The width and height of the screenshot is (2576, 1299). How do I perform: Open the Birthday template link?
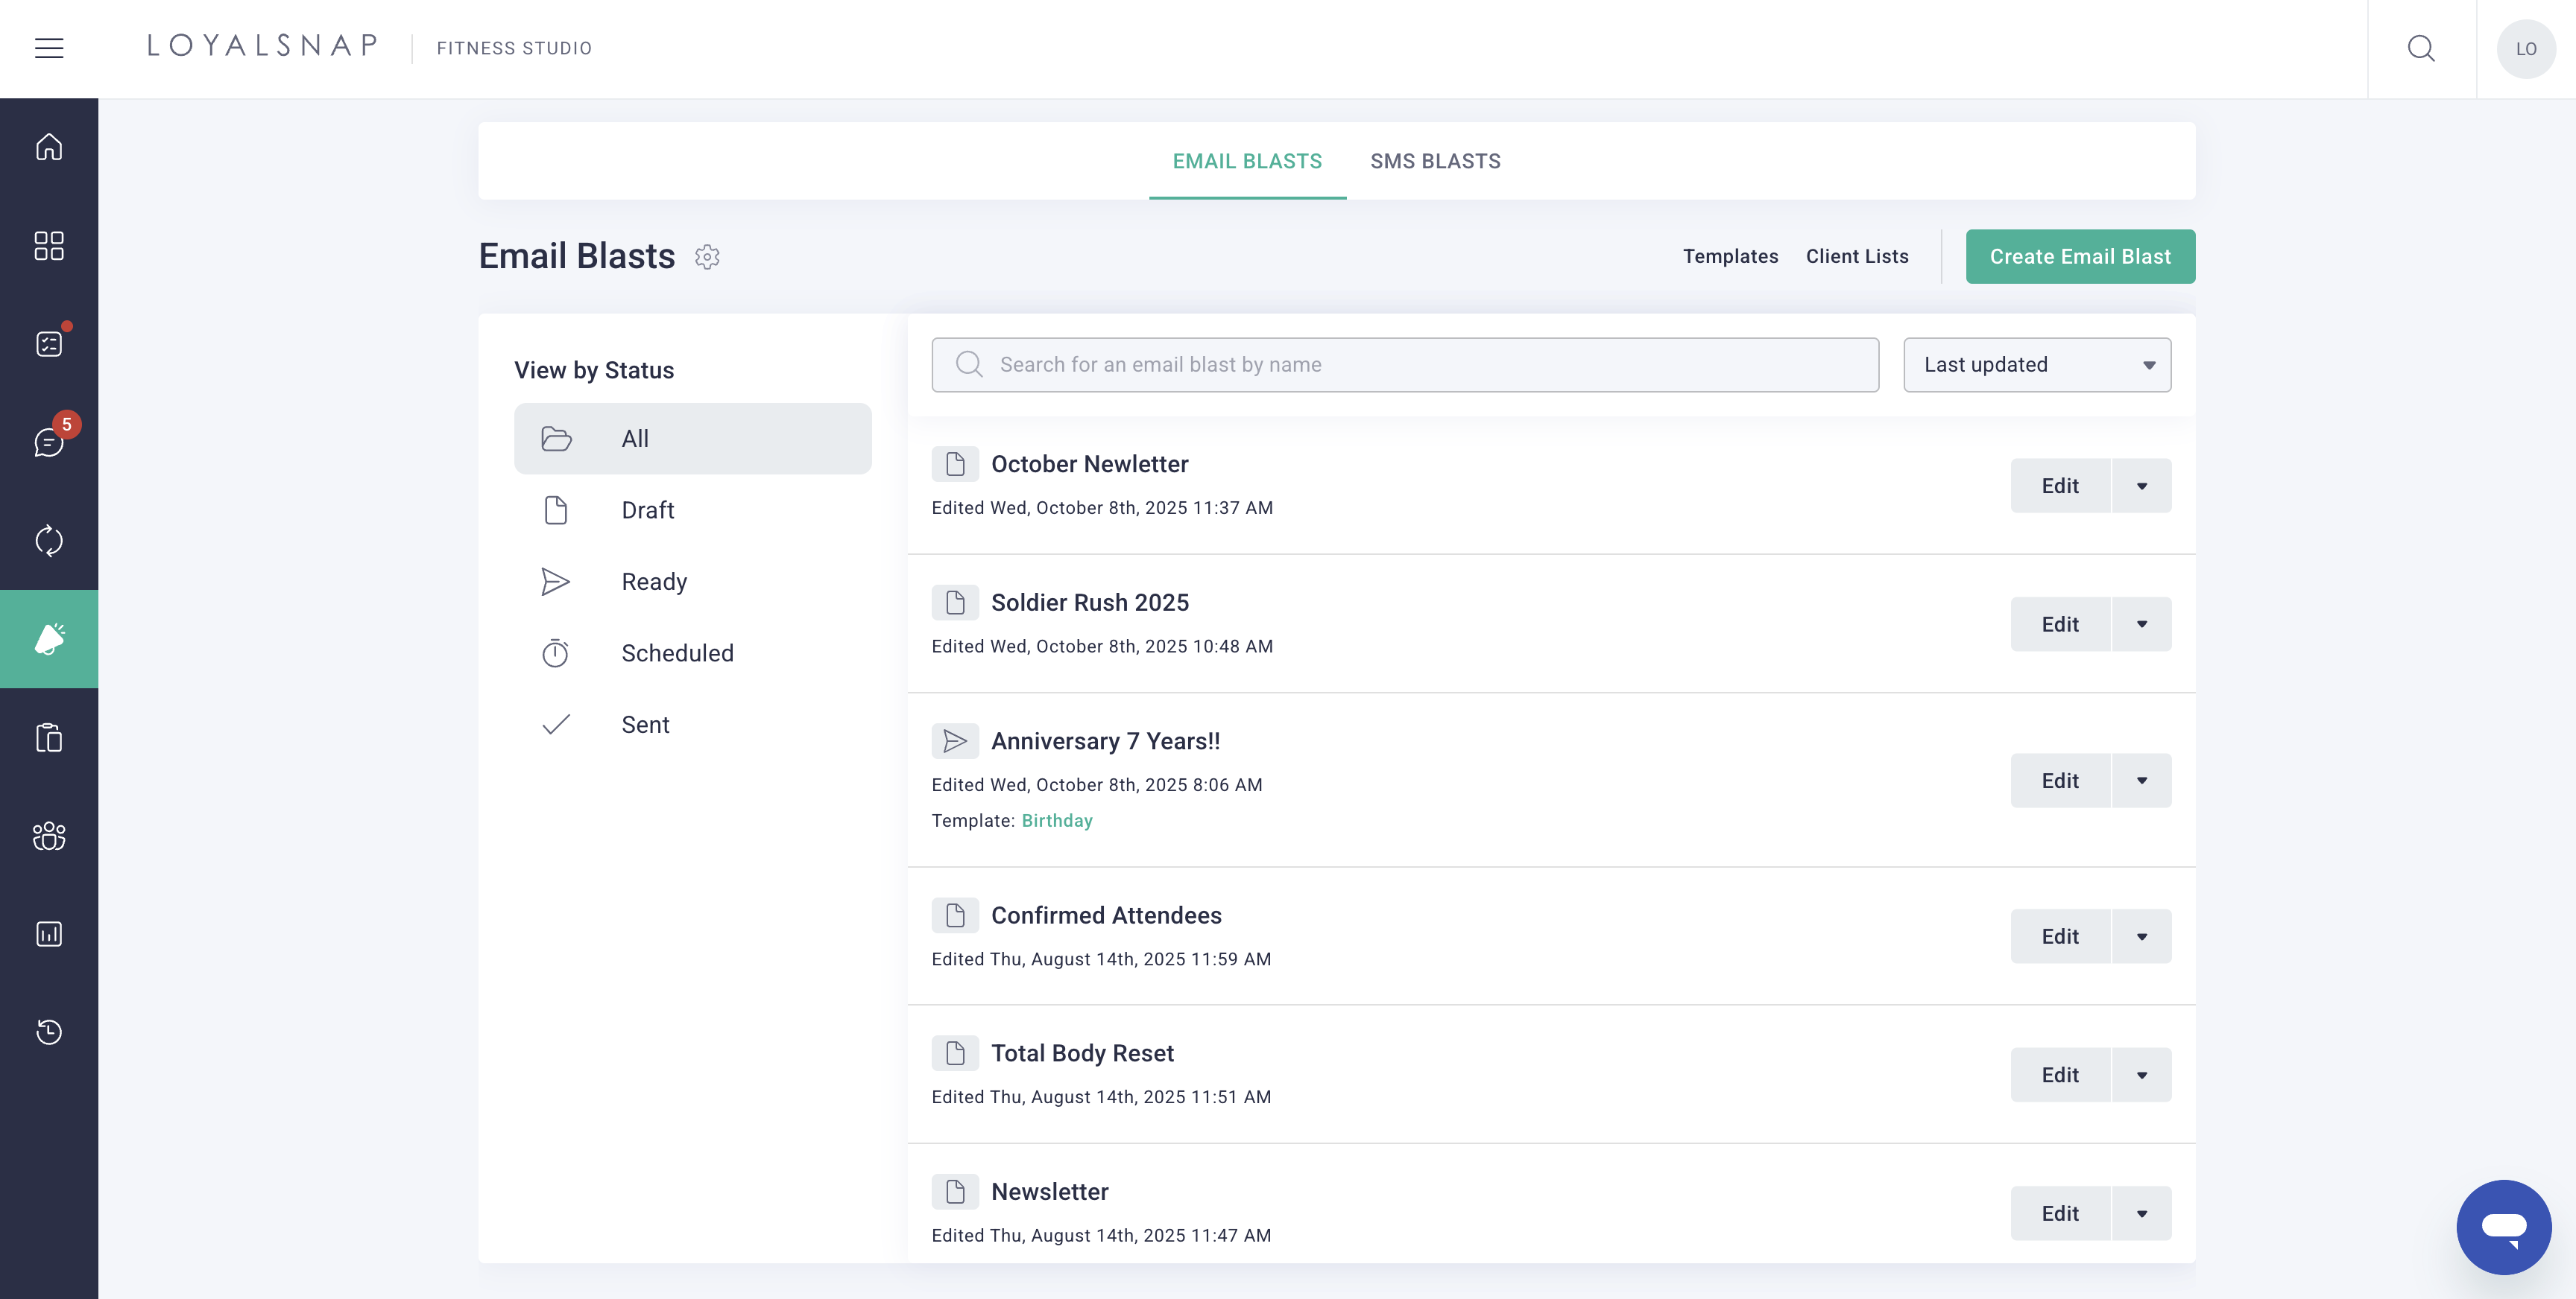click(x=1057, y=820)
